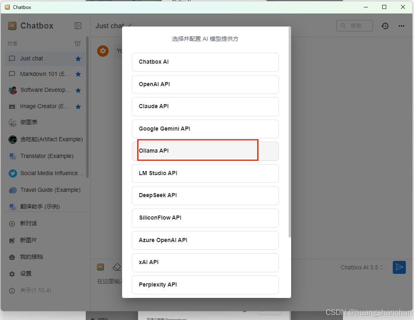Maximize the Chatbox window

(384, 7)
